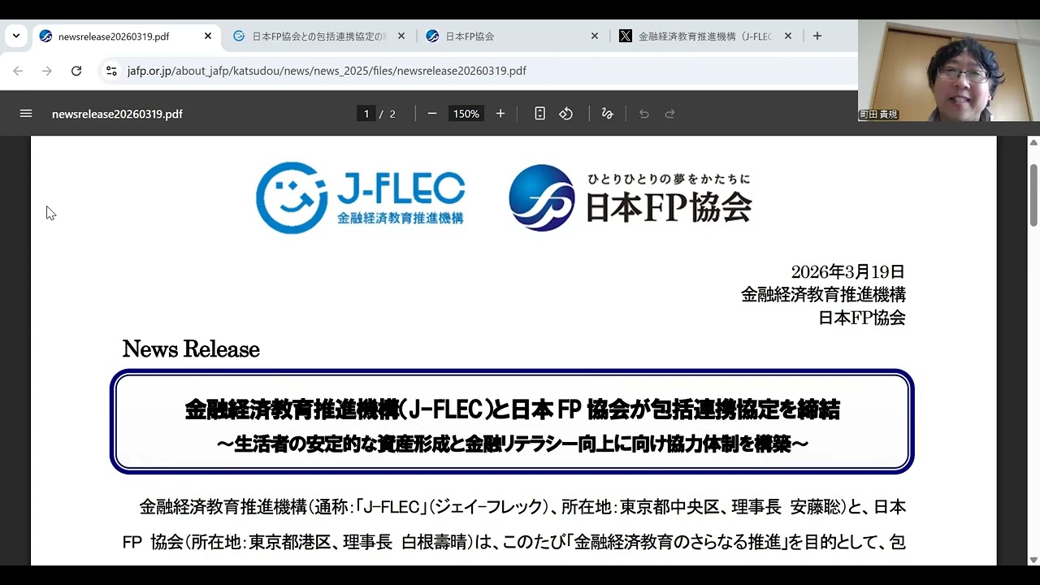Click the zoom in plus icon
This screenshot has width=1040, height=585.
(500, 114)
